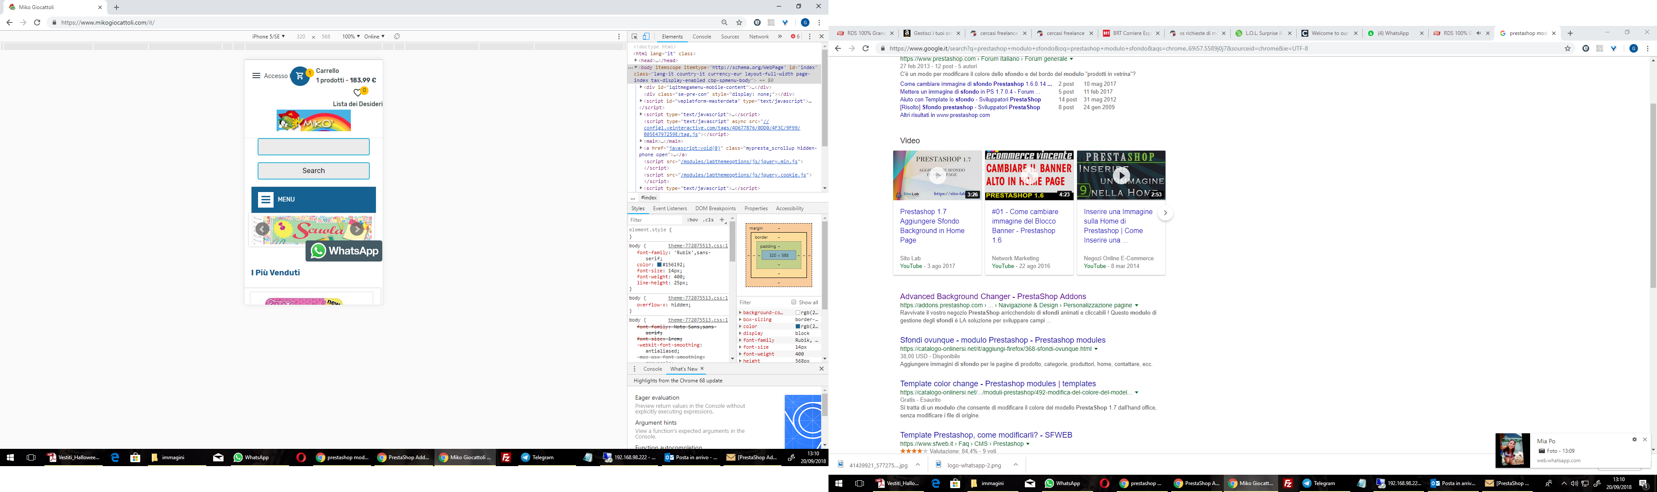Click the wishlist heart icon
This screenshot has height=492, width=1657.
[x=358, y=93]
